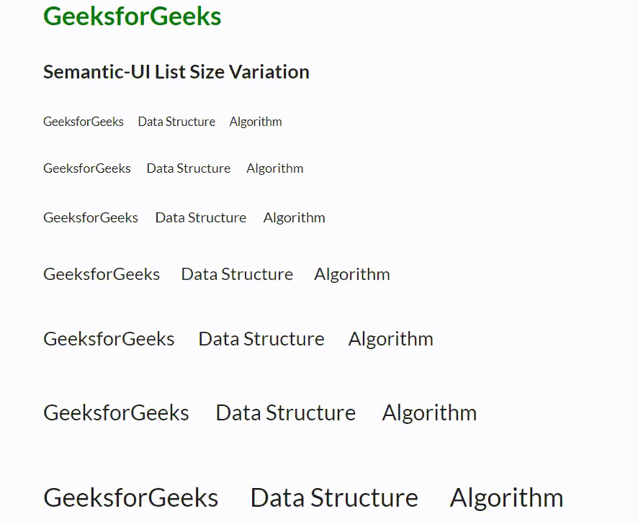Viewport: 638px width, 524px height.
Task: Click the Semantic-UI List Size Variation subheading
Action: [176, 72]
